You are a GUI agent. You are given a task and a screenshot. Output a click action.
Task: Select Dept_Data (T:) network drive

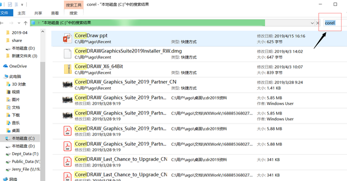click(x=25, y=154)
